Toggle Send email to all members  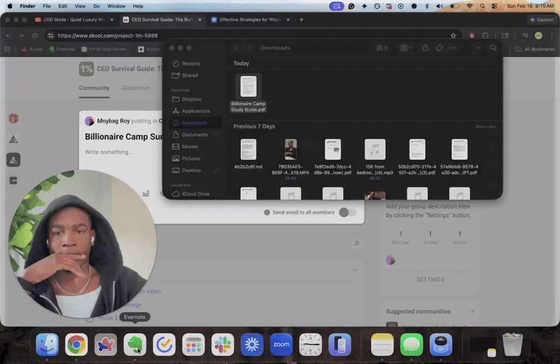click(347, 212)
